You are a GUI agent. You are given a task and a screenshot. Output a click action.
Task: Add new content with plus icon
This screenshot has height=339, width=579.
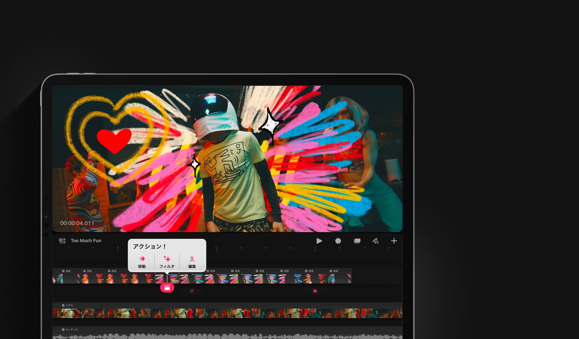coord(394,241)
